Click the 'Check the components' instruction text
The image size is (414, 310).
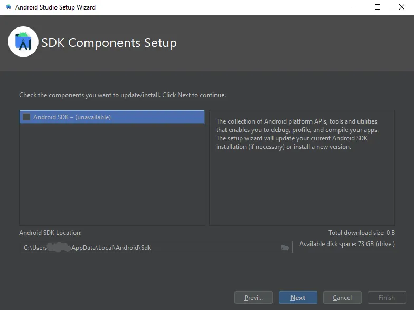(123, 95)
